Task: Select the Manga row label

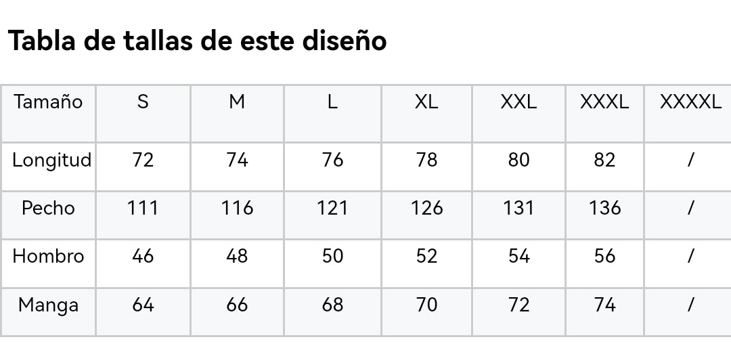Action: pos(48,305)
